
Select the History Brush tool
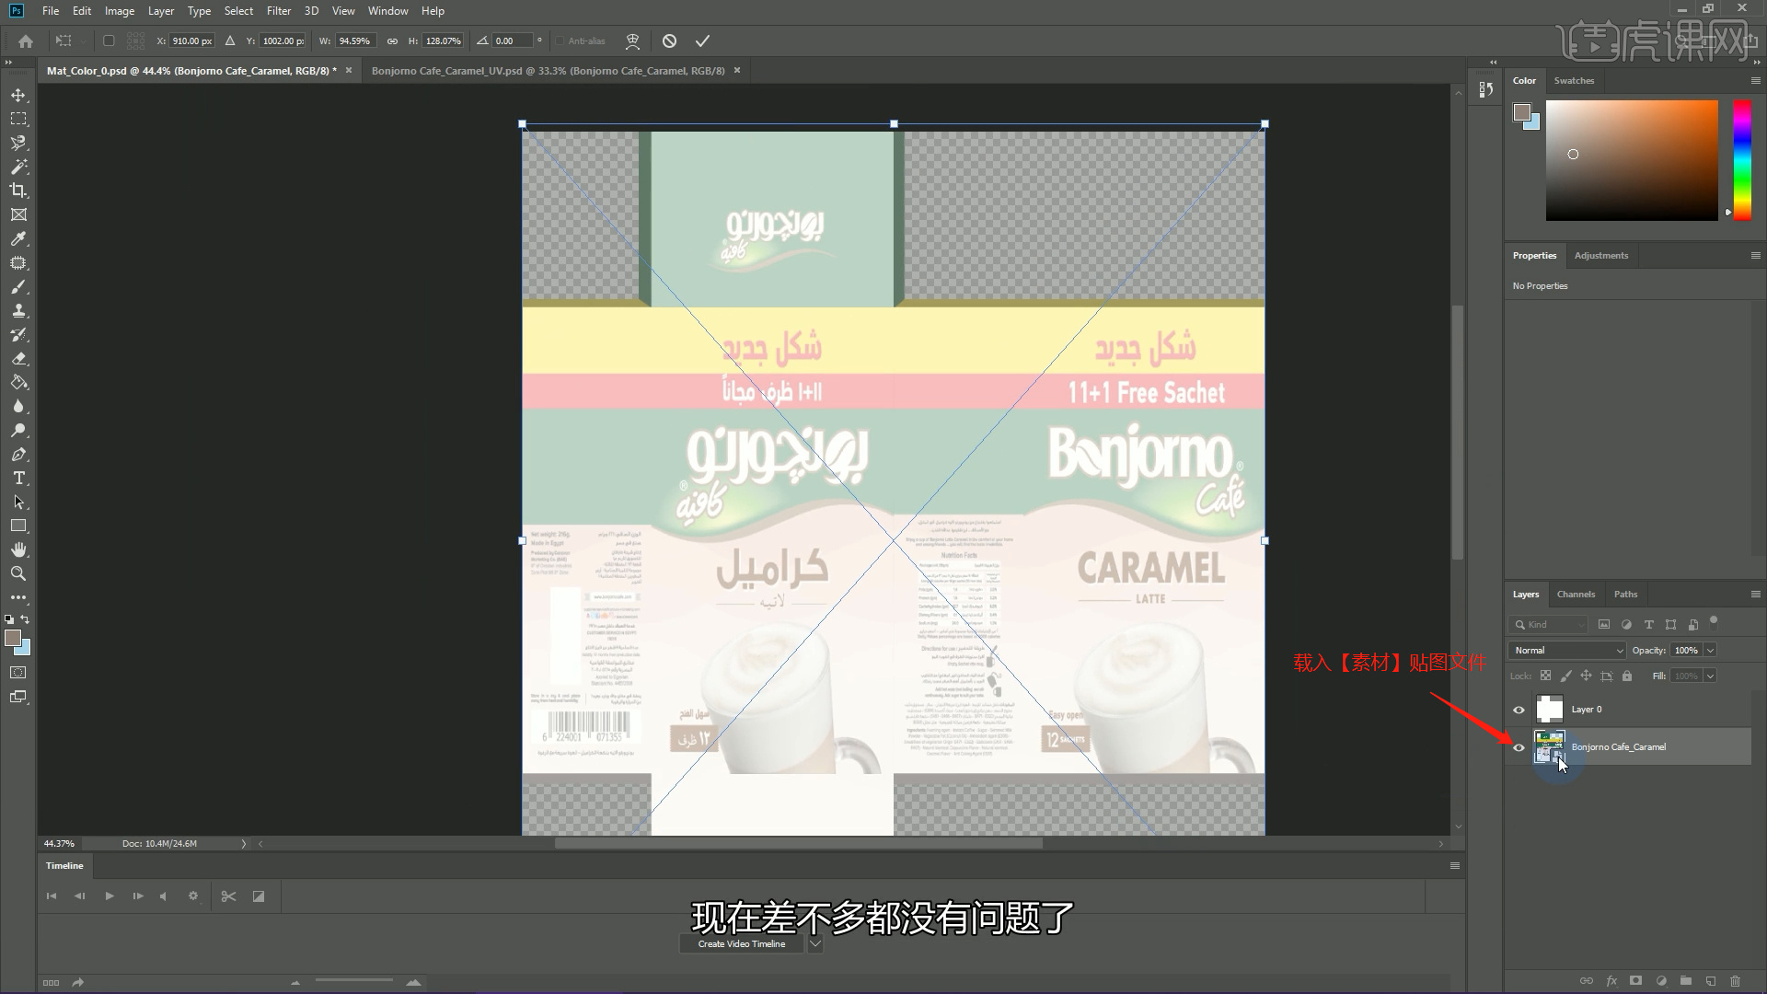pos(18,335)
